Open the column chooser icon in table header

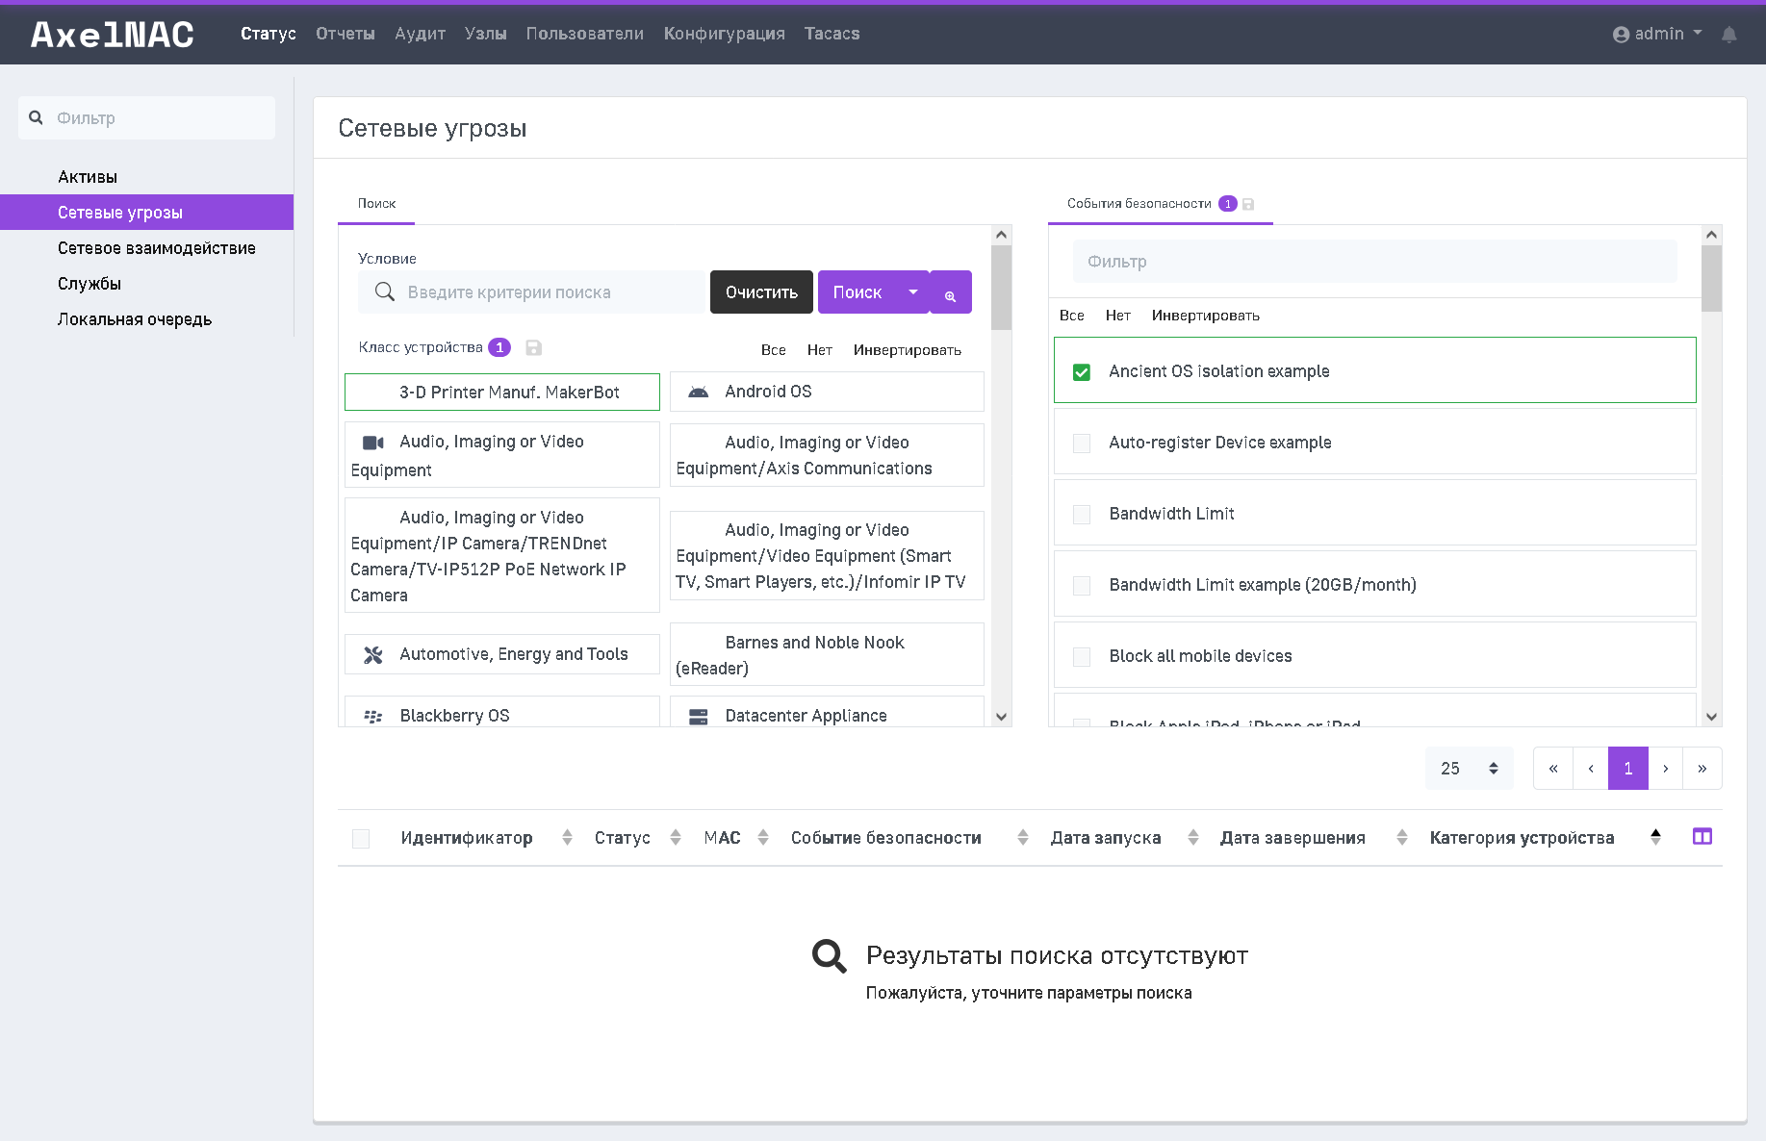point(1702,837)
